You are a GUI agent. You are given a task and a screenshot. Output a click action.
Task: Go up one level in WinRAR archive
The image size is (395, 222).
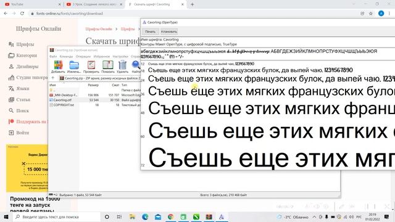pos(53,78)
